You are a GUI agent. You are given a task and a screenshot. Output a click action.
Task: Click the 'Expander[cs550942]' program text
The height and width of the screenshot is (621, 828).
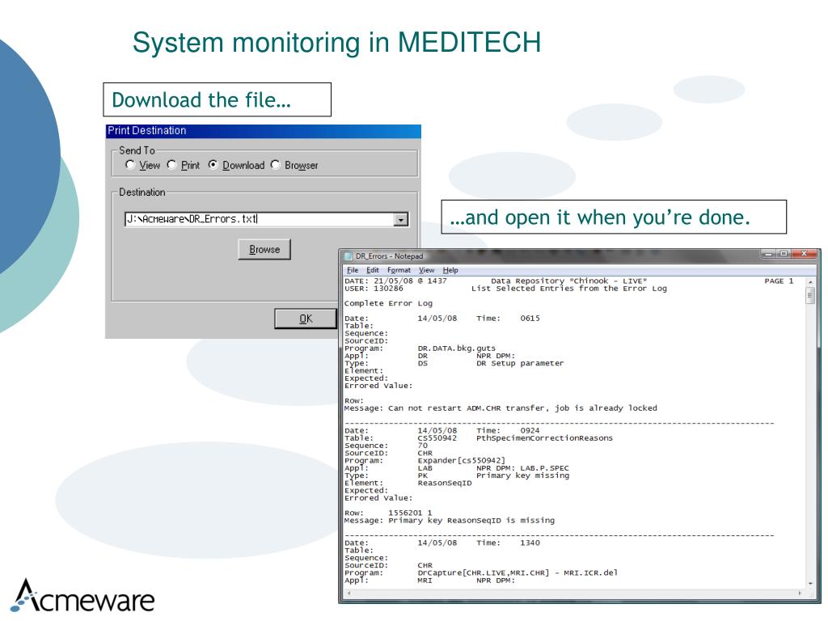click(461, 460)
